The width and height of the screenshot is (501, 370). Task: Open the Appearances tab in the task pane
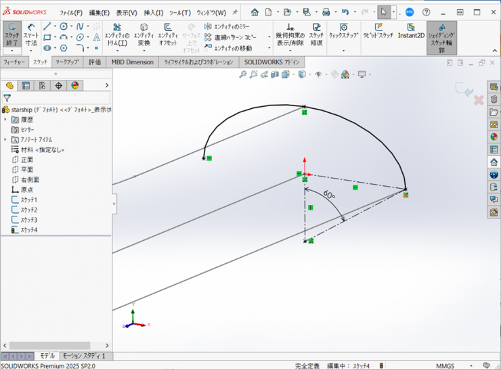point(494,136)
